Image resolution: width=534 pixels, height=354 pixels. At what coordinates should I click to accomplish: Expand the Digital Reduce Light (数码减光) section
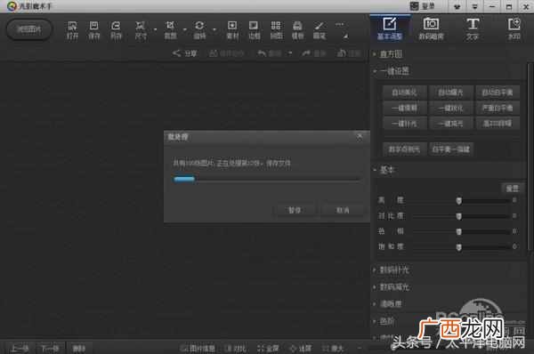(x=375, y=287)
